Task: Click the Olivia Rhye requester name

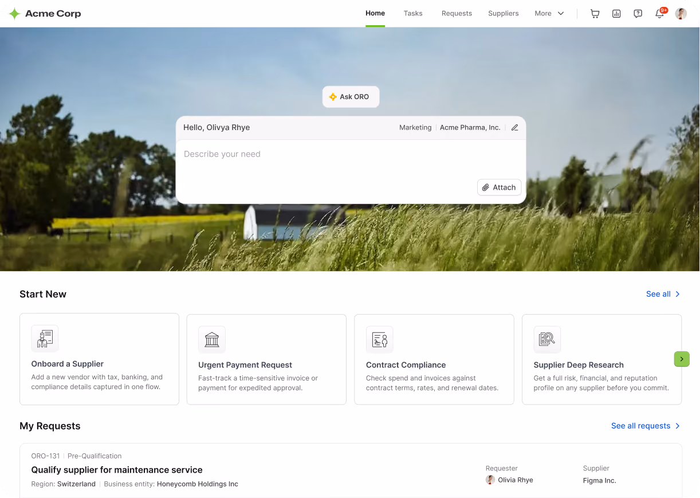Action: click(x=516, y=480)
